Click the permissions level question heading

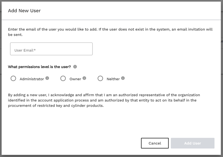click(40, 67)
